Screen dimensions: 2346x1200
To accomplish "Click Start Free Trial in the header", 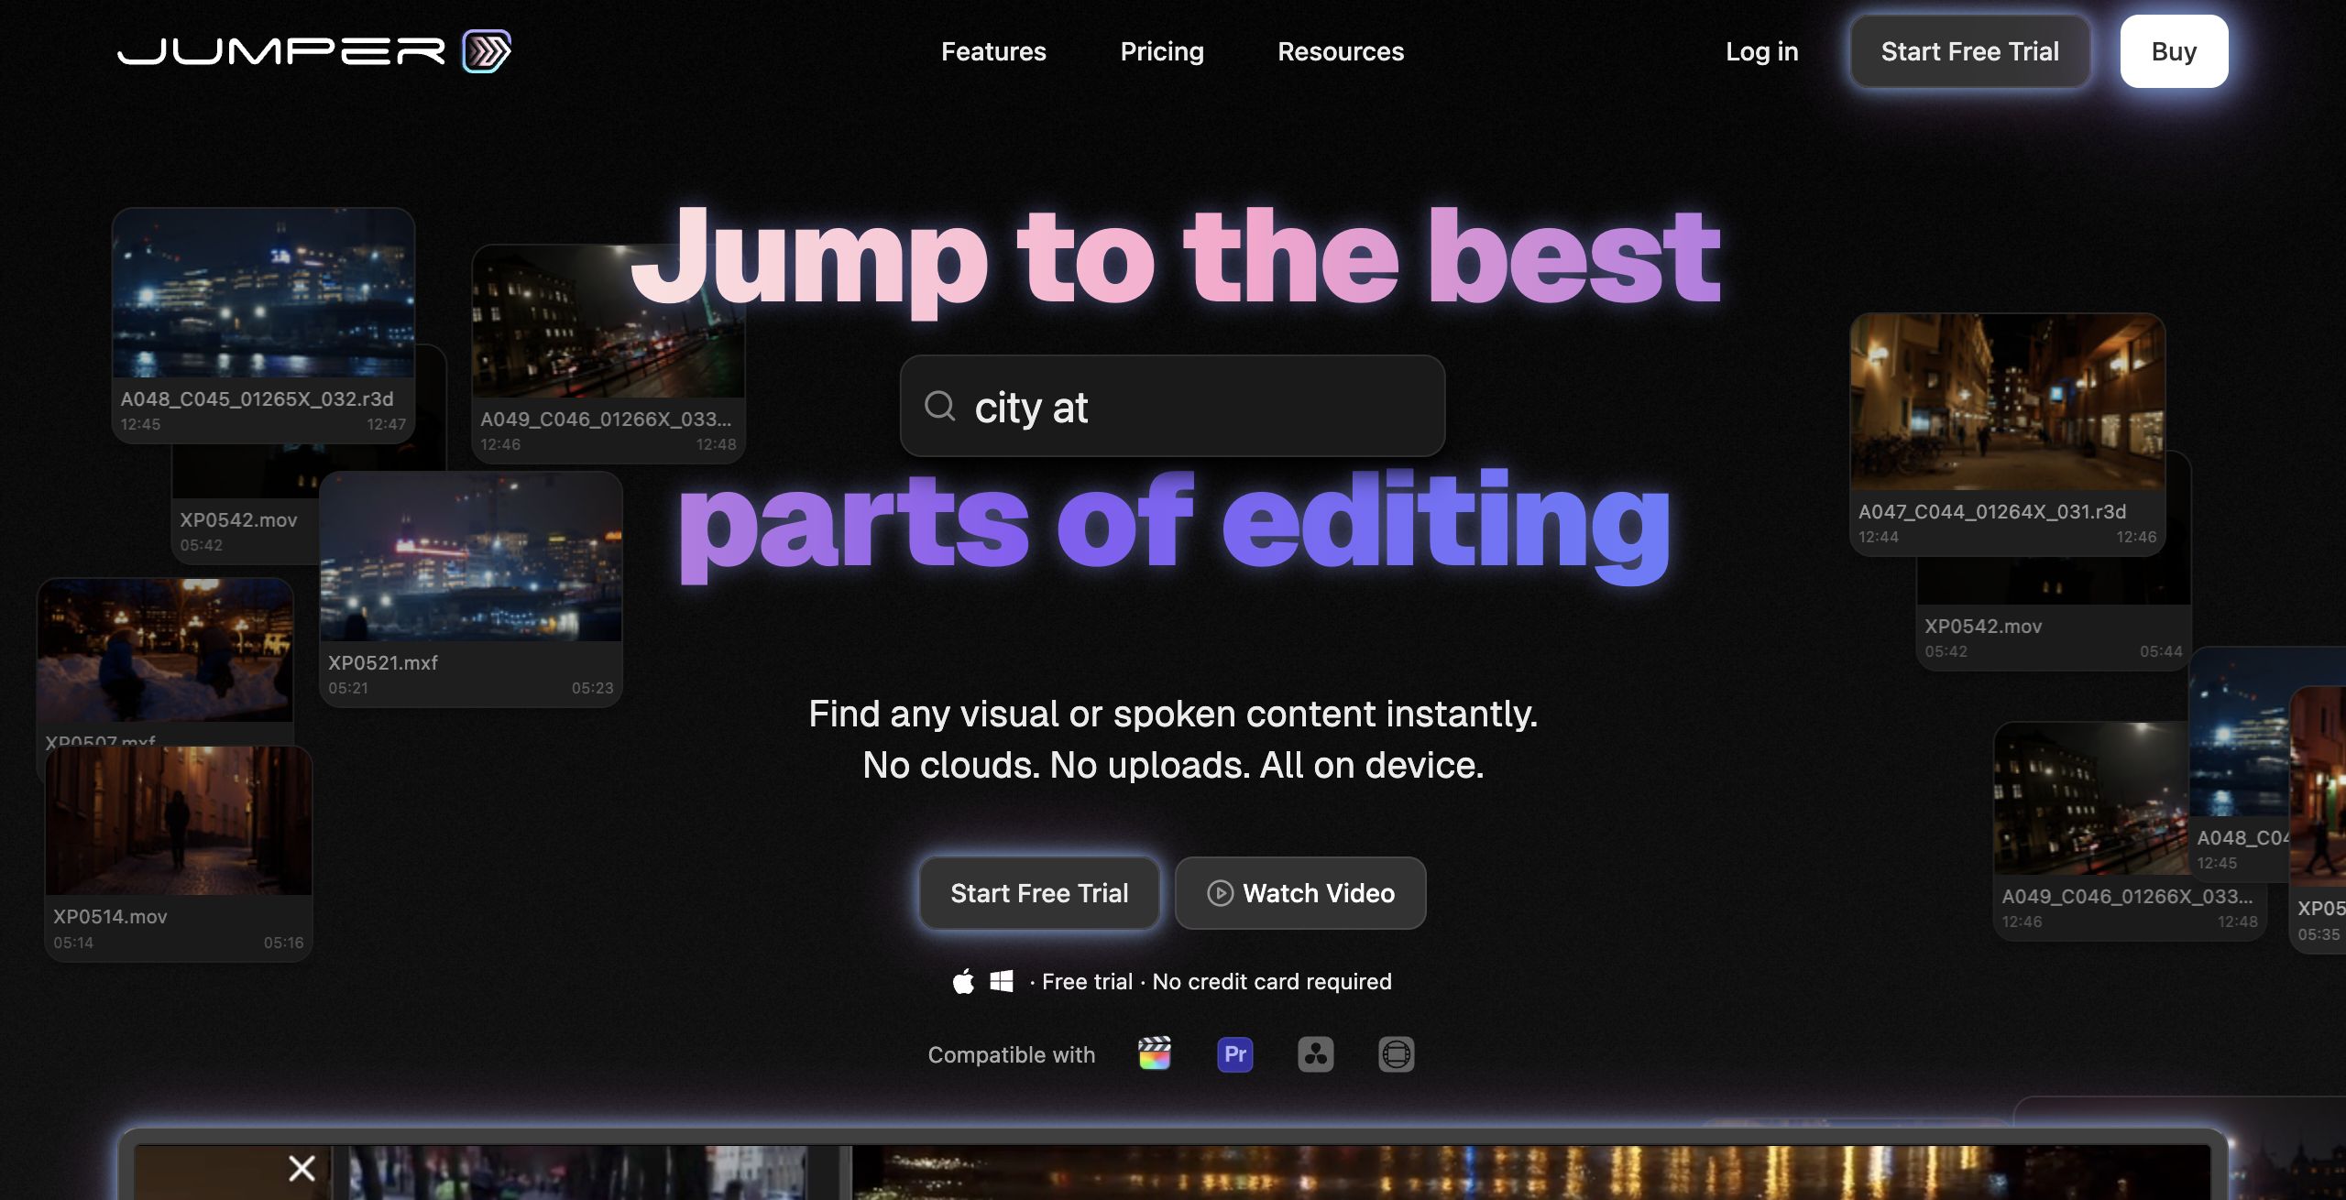I will [1970, 51].
